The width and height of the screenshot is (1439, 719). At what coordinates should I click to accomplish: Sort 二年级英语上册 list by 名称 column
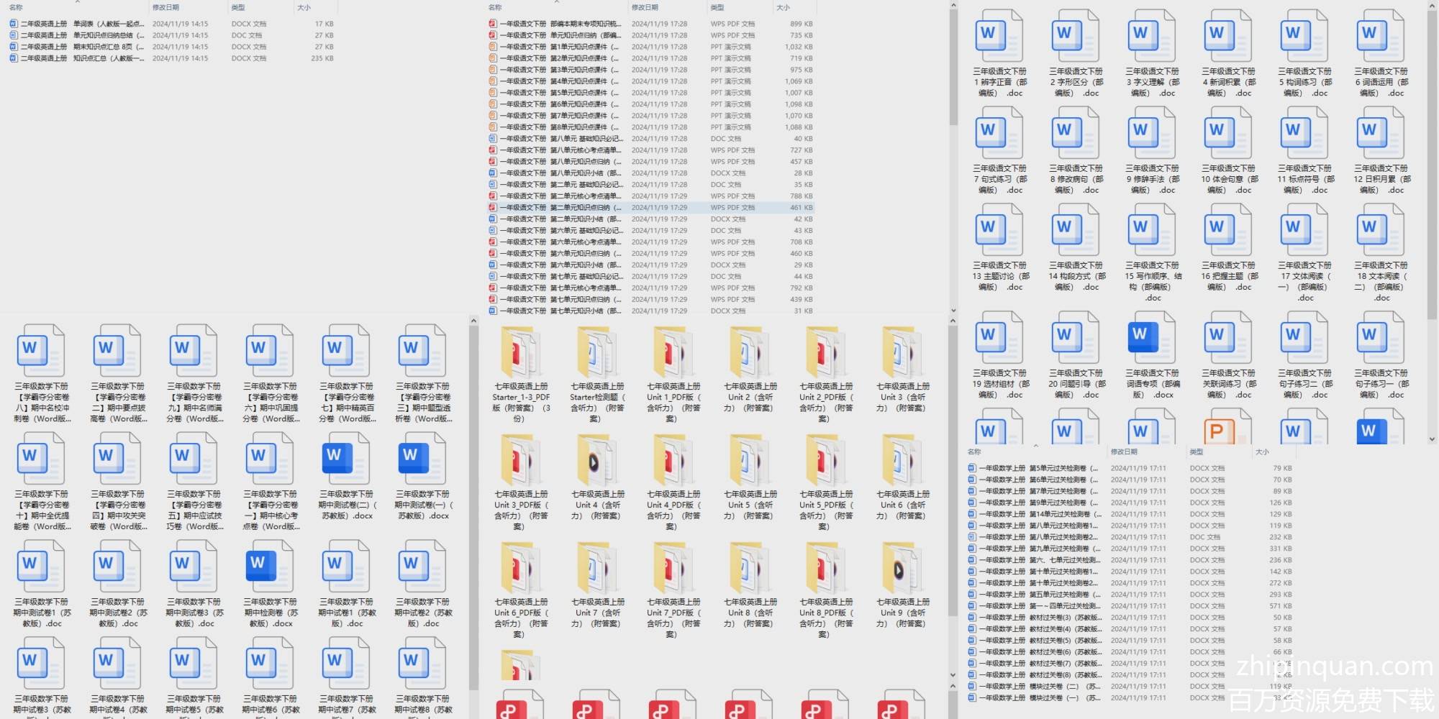pyautogui.click(x=16, y=8)
